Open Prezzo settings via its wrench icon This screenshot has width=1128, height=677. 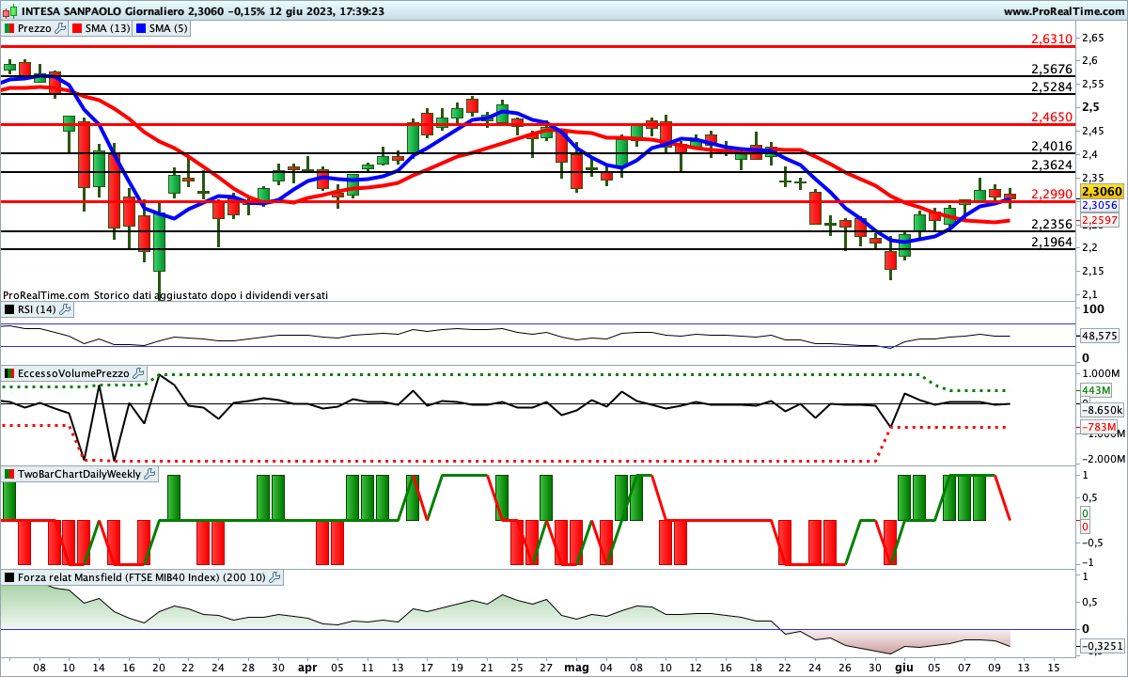[61, 28]
